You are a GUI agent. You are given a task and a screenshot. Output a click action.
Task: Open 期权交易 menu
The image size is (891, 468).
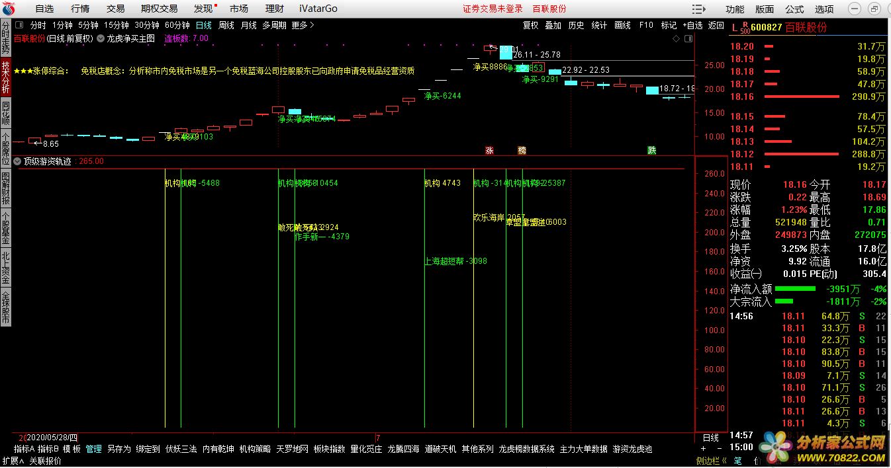[x=159, y=9]
